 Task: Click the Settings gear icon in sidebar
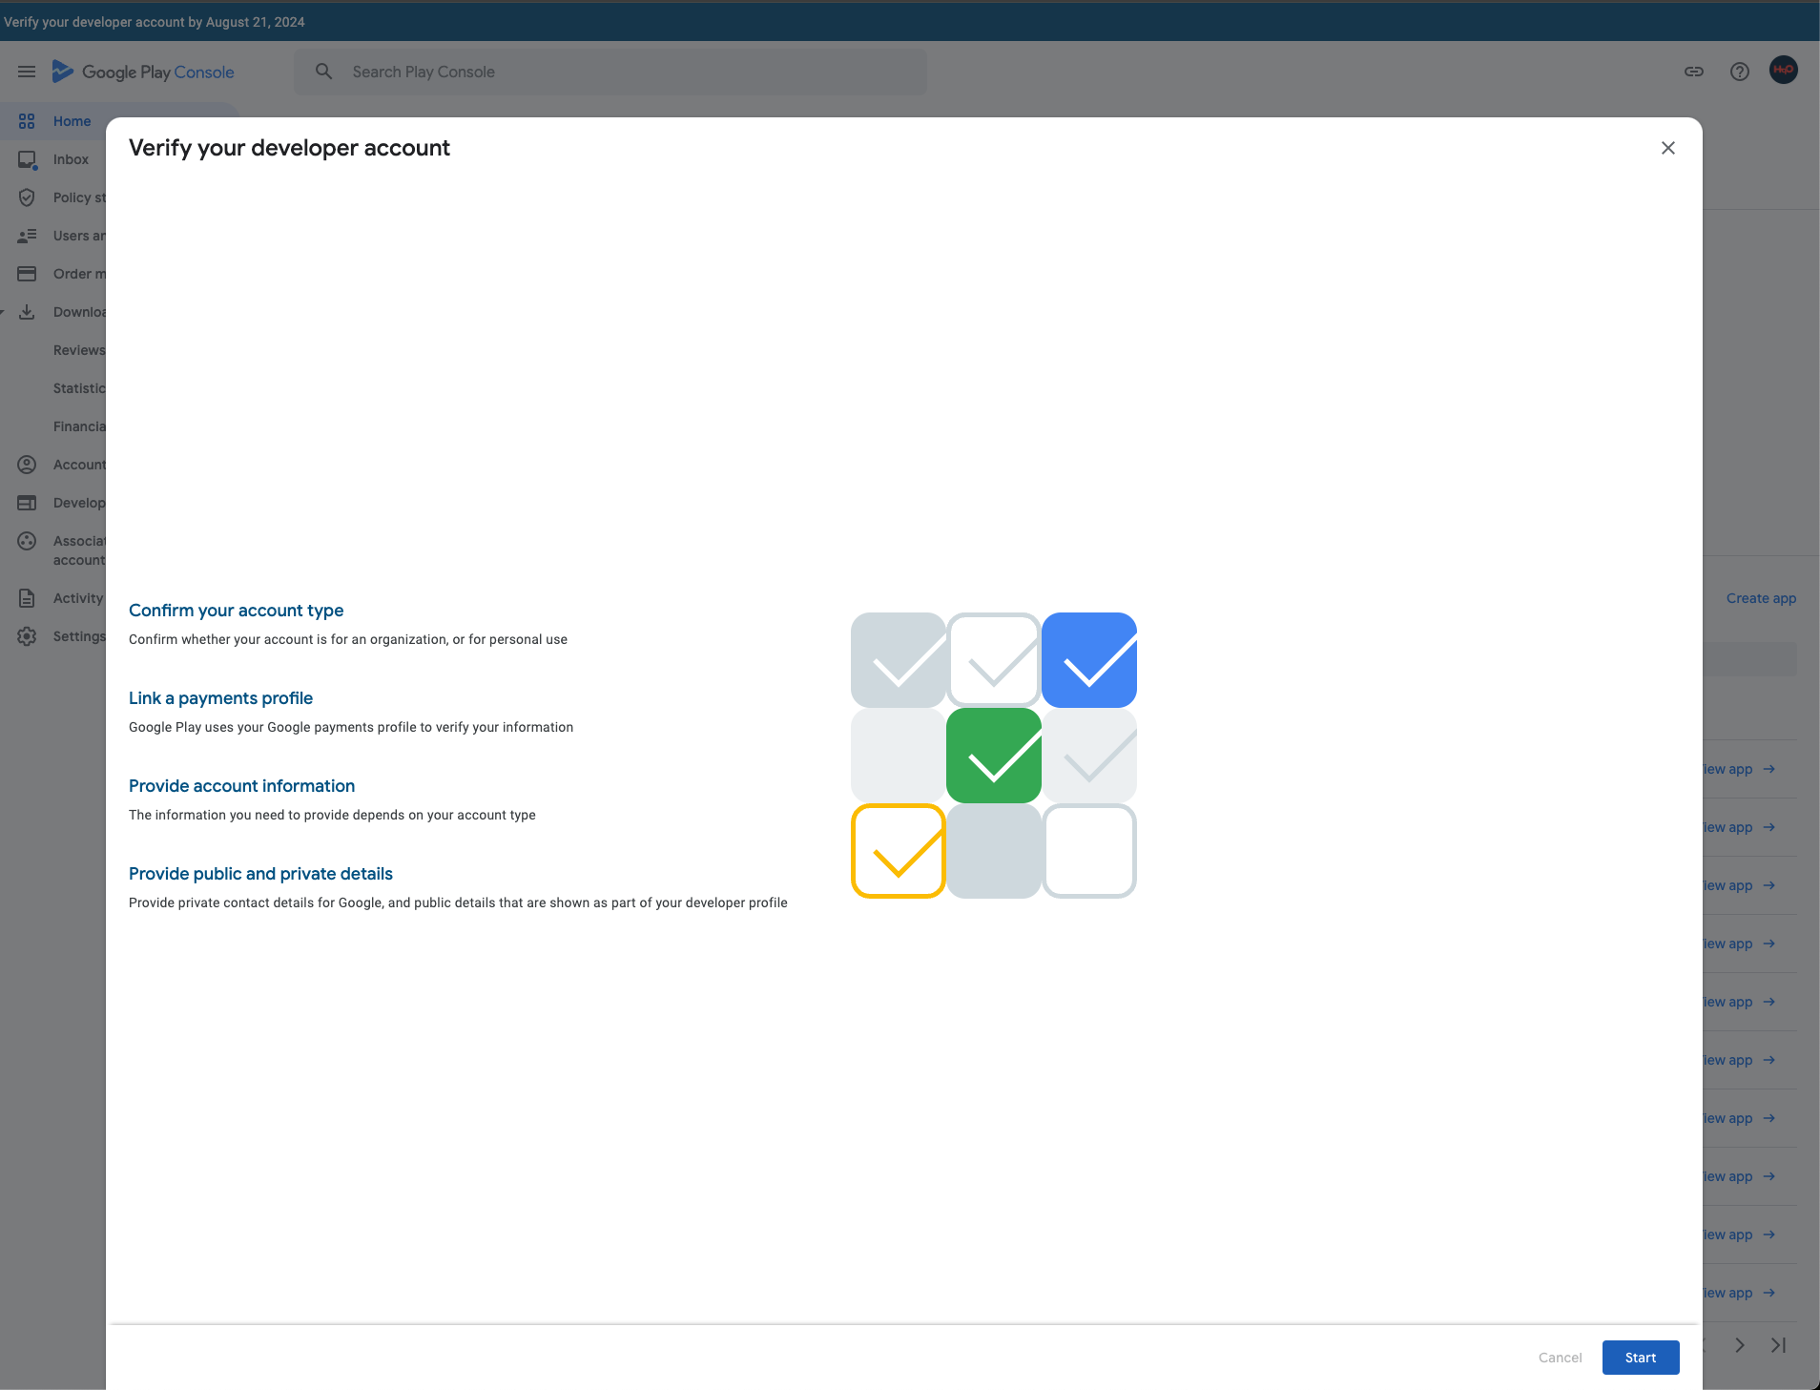pyautogui.click(x=27, y=636)
